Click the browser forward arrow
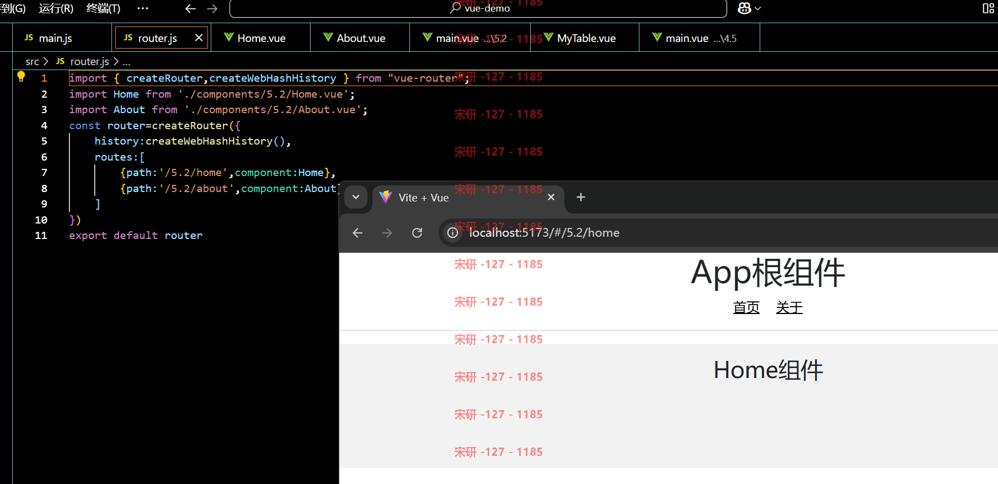 pyautogui.click(x=387, y=233)
